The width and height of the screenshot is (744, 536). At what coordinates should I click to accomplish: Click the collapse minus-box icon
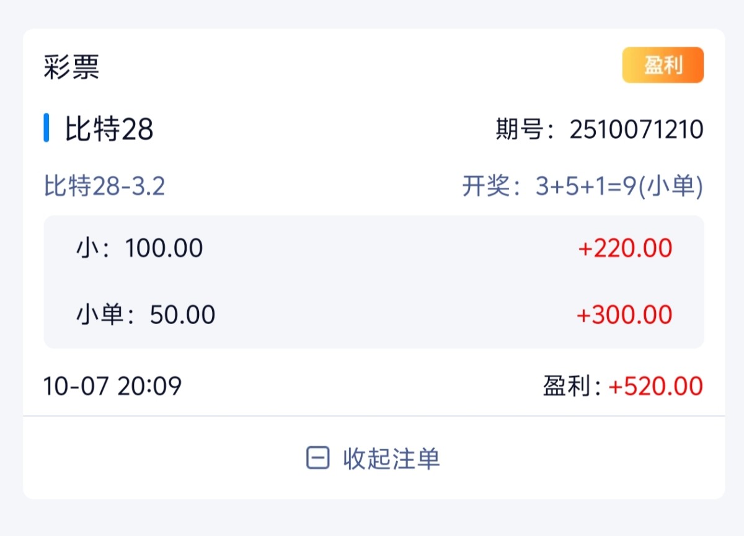[317, 459]
